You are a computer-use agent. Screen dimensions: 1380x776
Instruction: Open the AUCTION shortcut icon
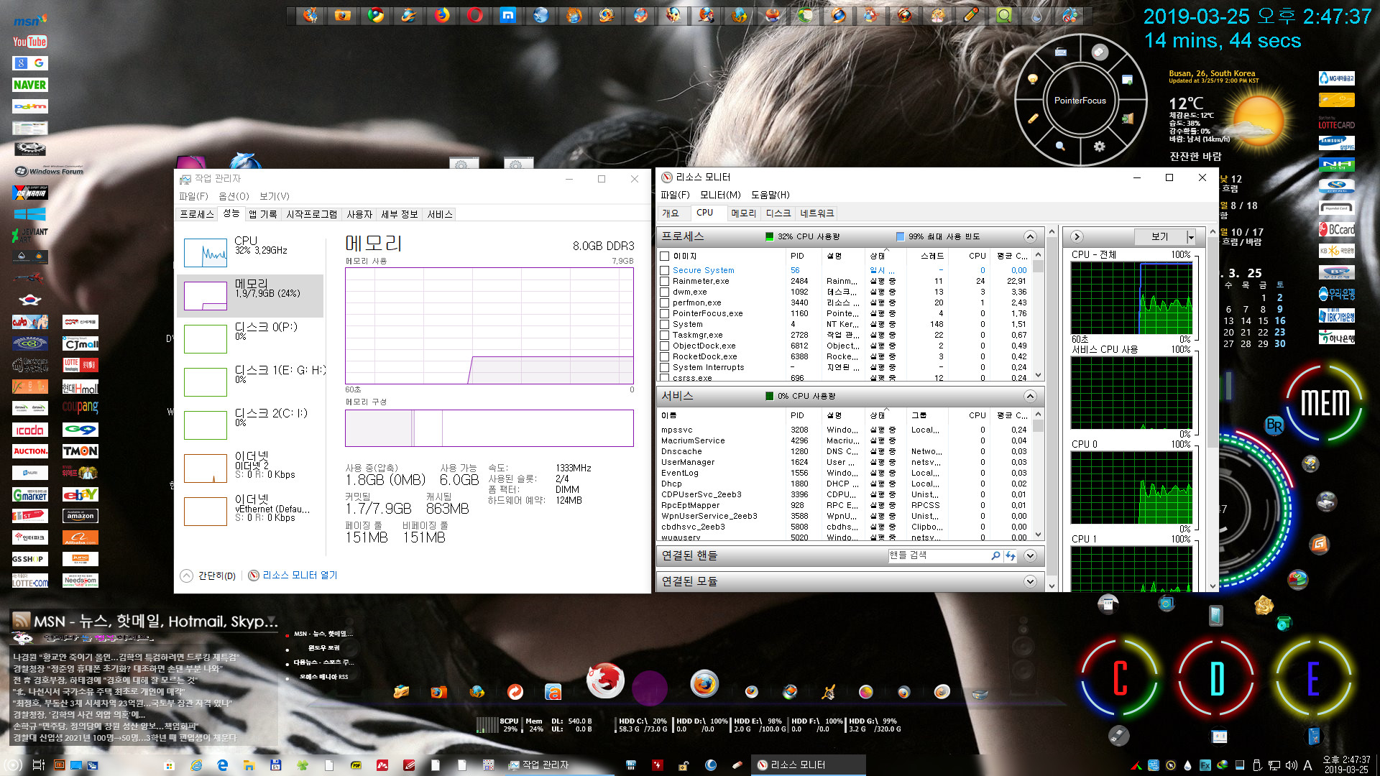29,451
